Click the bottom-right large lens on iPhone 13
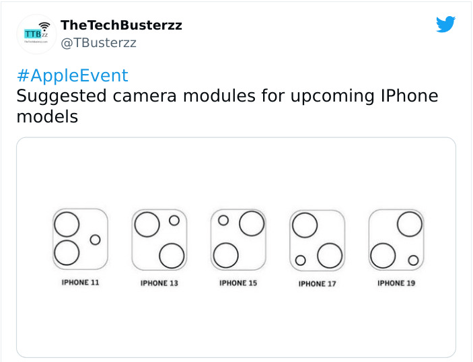The width and height of the screenshot is (473, 362). 172,256
